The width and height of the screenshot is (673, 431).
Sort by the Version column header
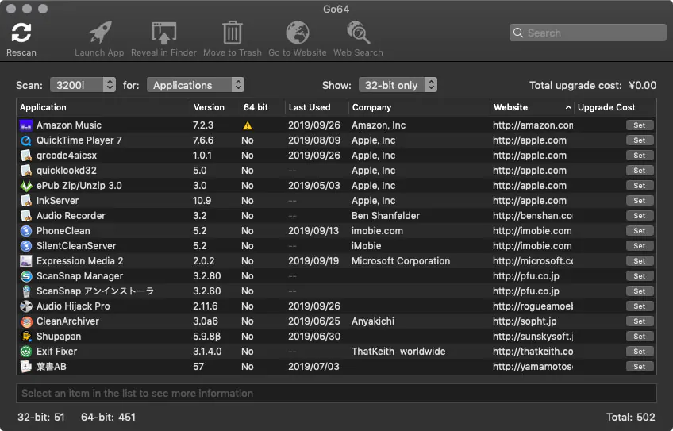[x=214, y=107]
